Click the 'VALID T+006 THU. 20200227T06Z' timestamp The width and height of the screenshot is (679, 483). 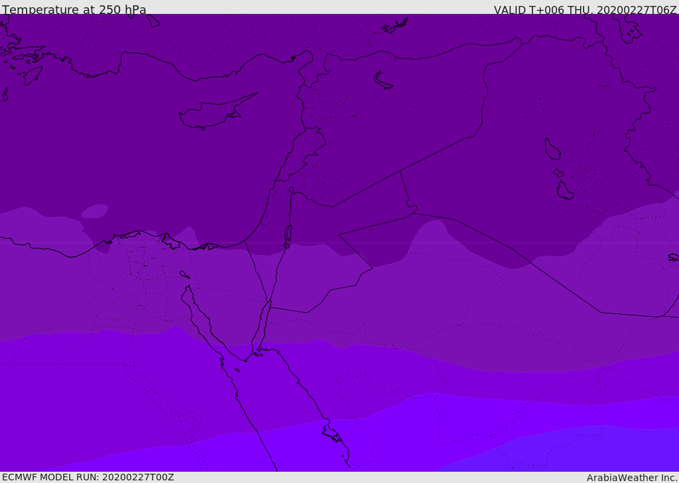(x=585, y=9)
